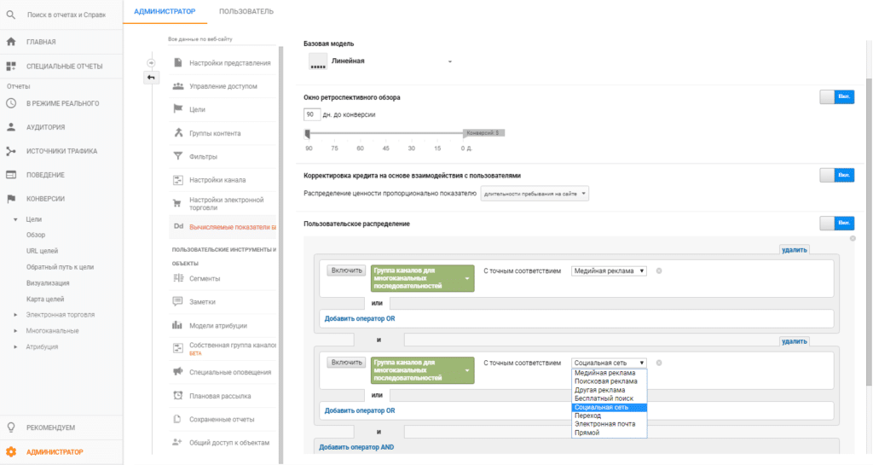
Task: Click first Включить button for Медийная реклама rule
Action: (346, 270)
